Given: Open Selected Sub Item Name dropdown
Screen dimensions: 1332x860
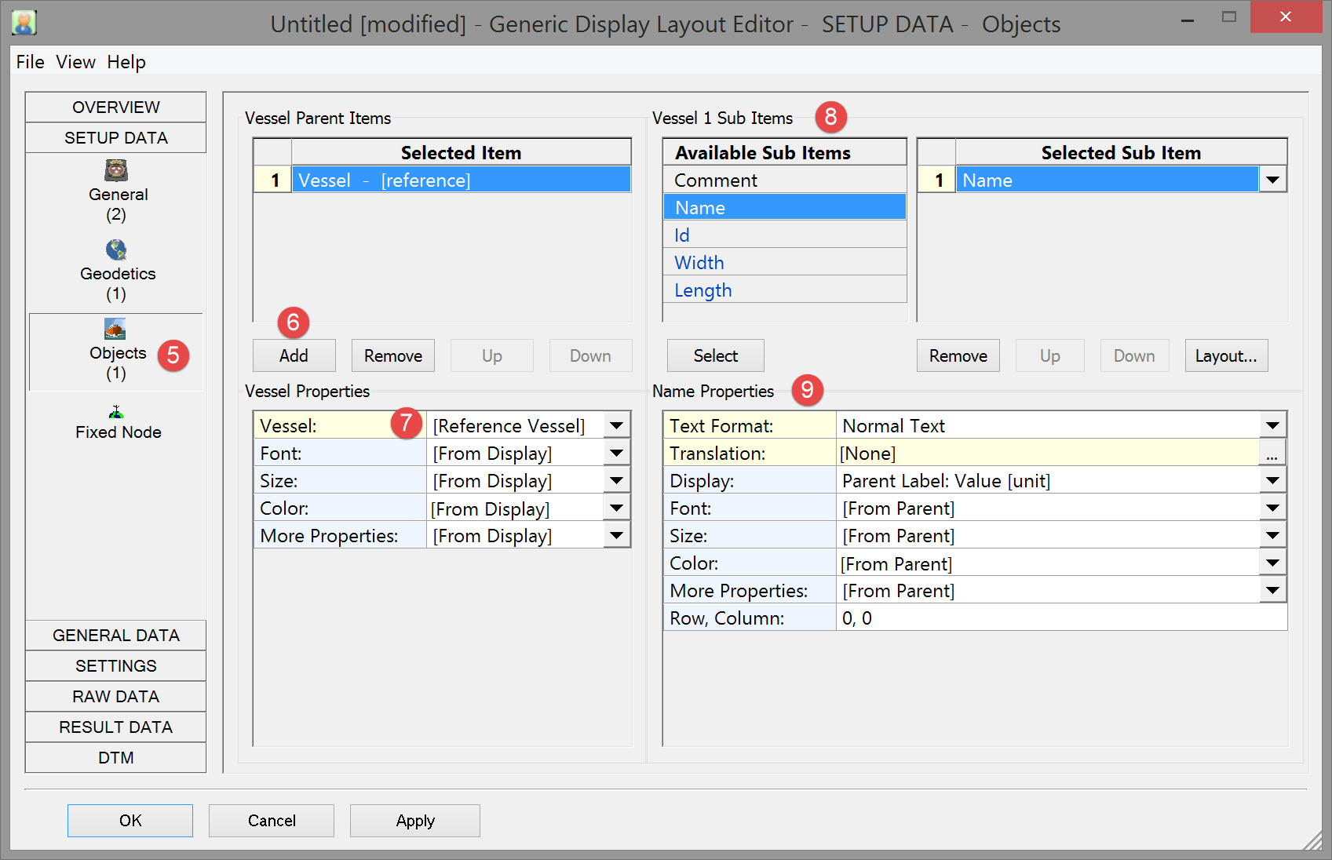Looking at the screenshot, I should pos(1272,180).
